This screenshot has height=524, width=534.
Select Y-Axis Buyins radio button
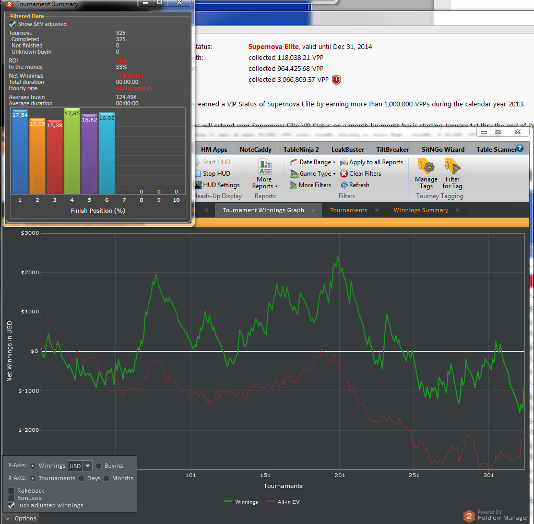pos(99,466)
